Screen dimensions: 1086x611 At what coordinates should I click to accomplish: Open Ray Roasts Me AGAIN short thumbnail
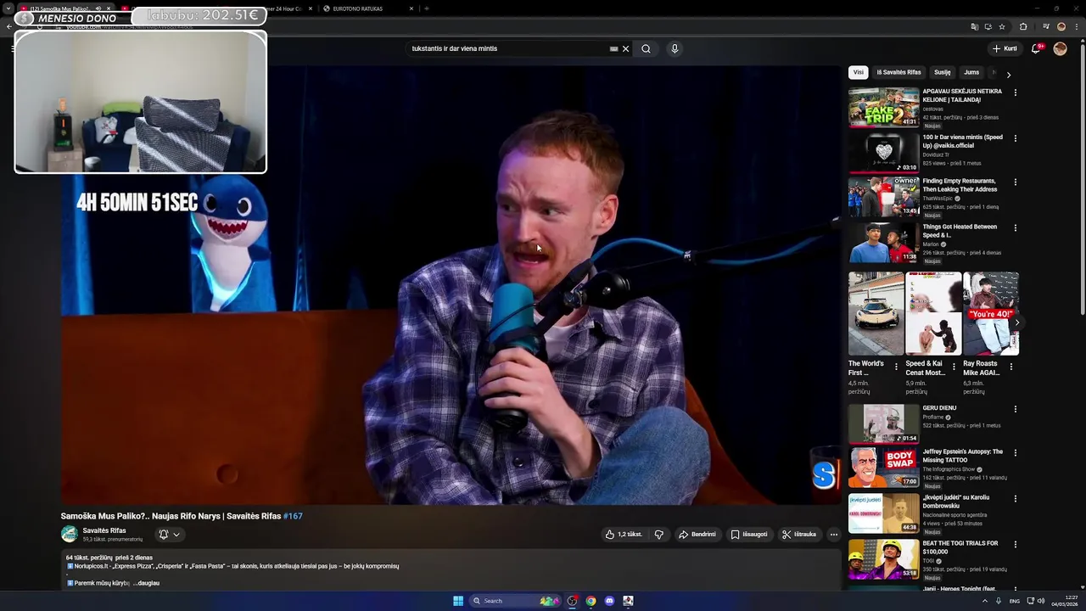(x=990, y=313)
